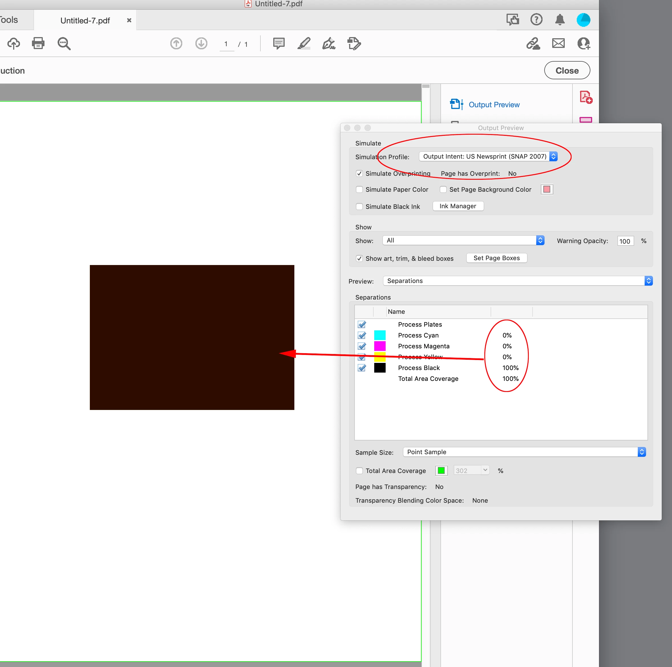Screen dimensions: 672x667
Task: Click the Set Page Boxes button
Action: 496,258
